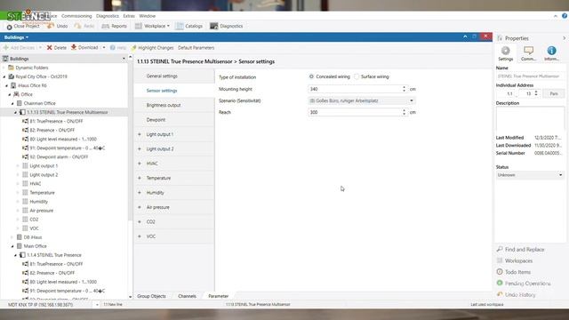Adjust Reach with stepper arrows

click(404, 112)
